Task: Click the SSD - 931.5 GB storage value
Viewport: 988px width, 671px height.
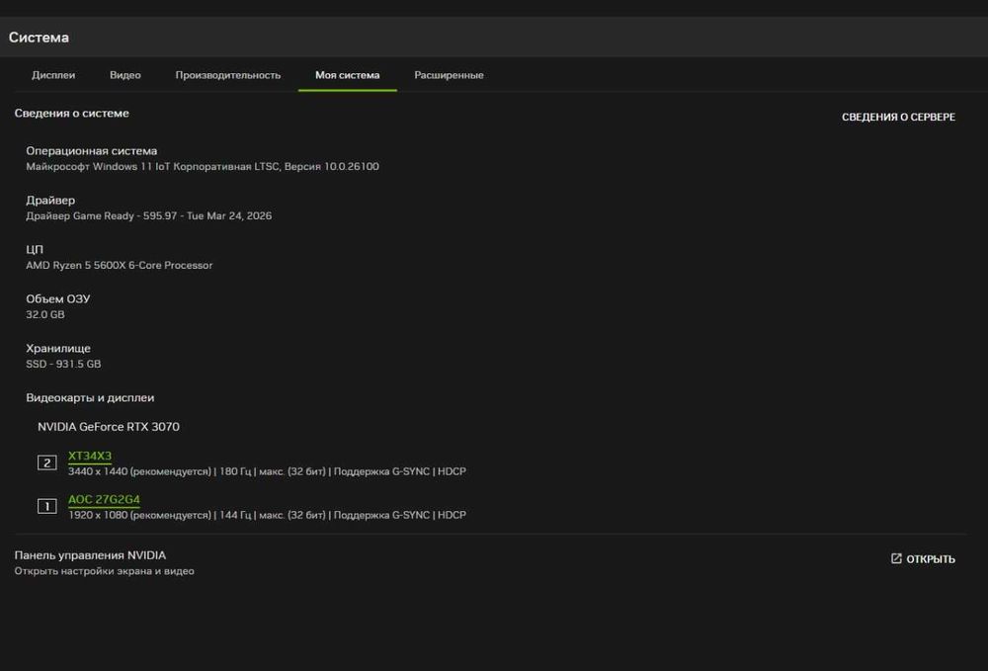Action: point(63,364)
